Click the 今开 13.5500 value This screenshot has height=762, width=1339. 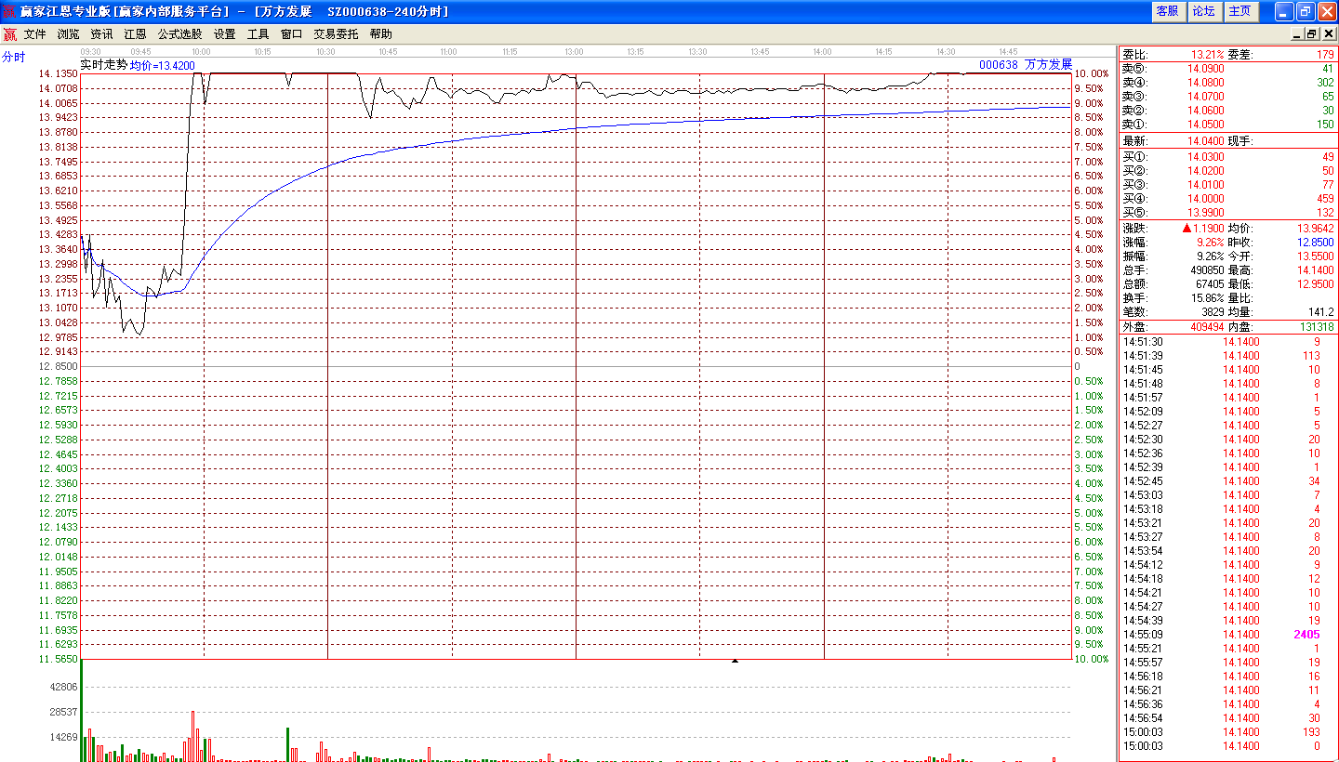click(x=1316, y=256)
